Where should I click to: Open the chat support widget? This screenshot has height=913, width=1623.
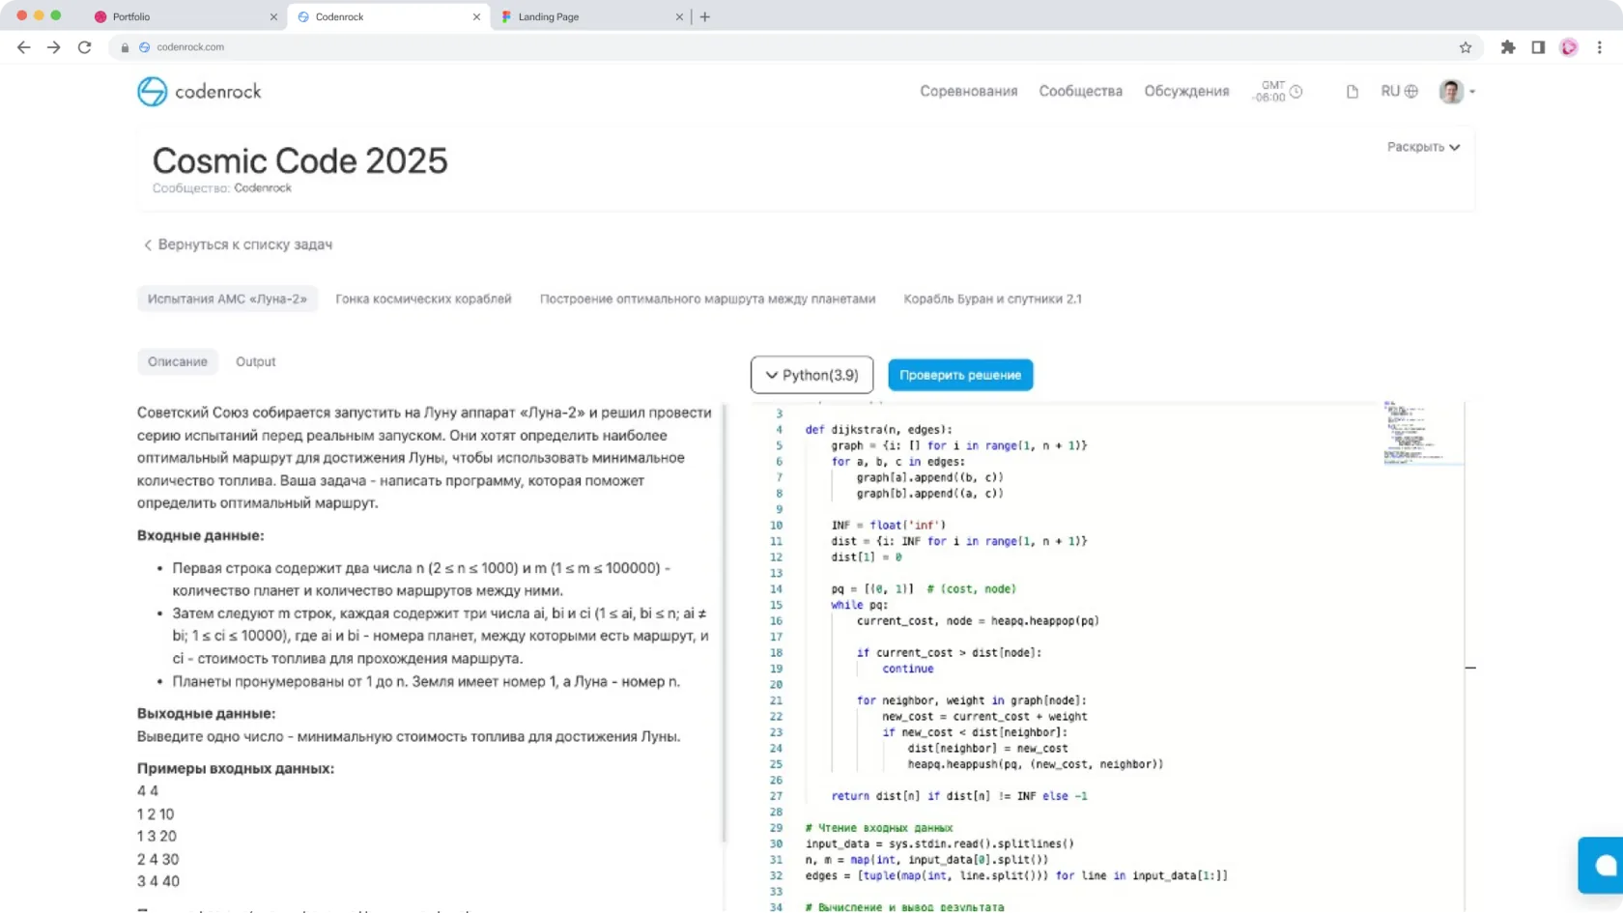point(1604,865)
